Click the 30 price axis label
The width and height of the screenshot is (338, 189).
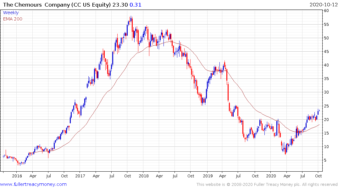(326, 92)
